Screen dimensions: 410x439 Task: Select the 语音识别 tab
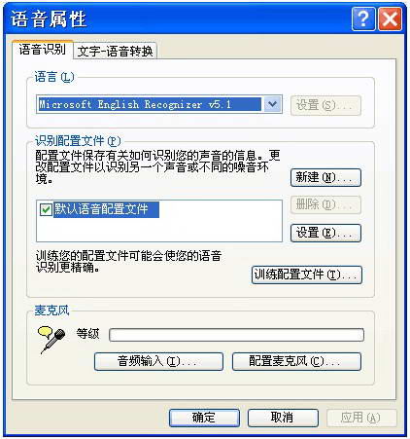click(42, 50)
